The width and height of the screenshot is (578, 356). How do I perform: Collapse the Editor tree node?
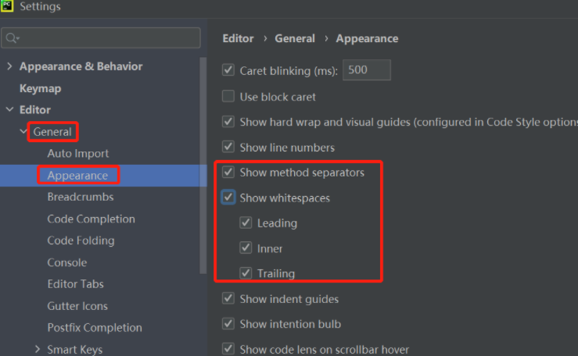(x=9, y=110)
